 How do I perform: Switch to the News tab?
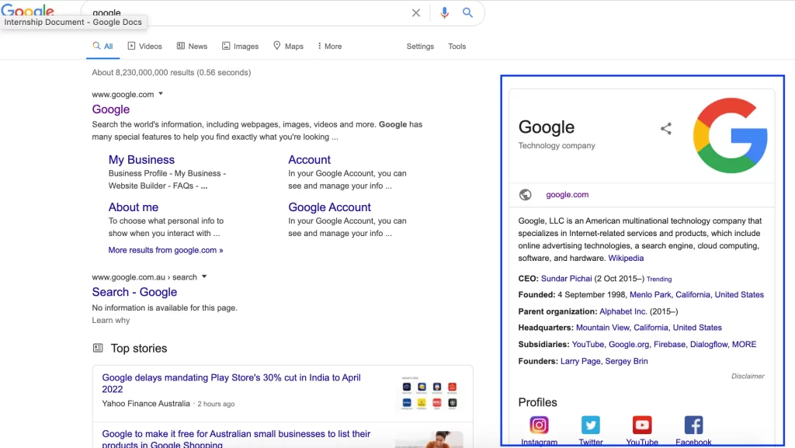click(x=193, y=46)
